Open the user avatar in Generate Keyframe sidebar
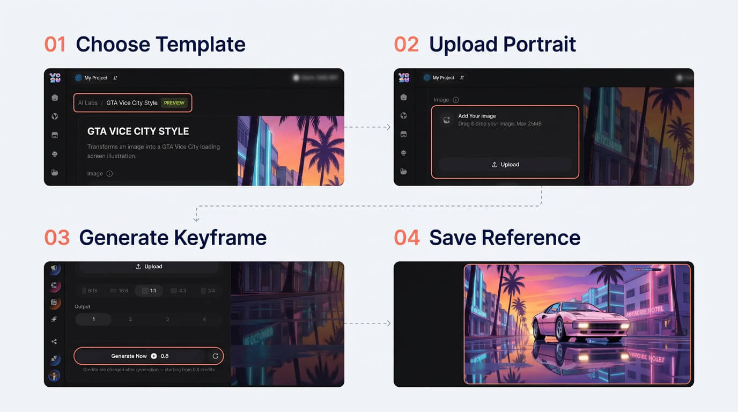 coord(54,376)
